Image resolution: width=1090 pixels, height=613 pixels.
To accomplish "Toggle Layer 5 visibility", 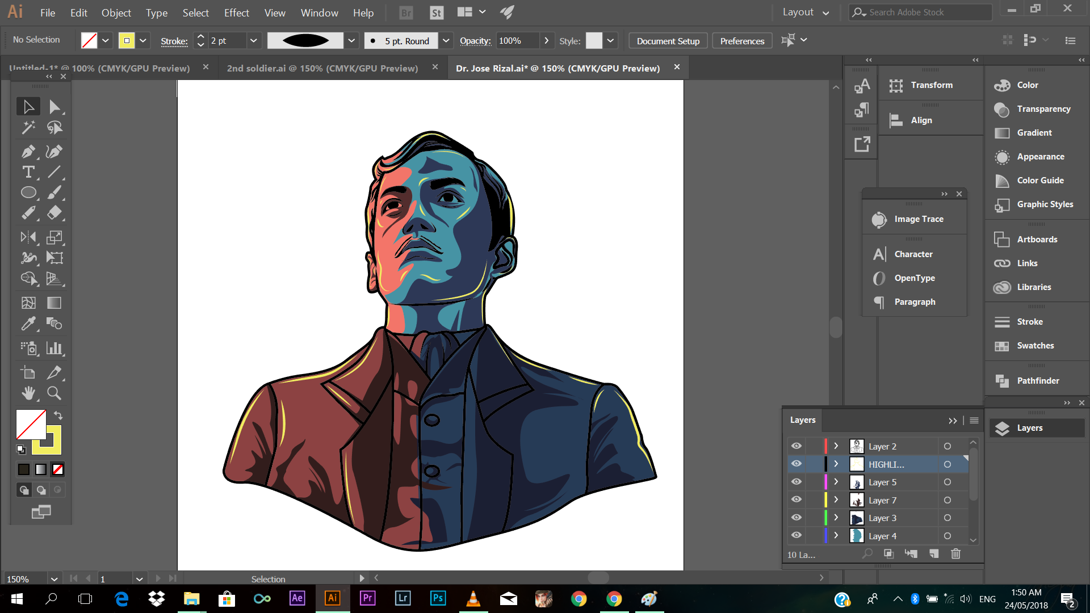I will point(796,482).
